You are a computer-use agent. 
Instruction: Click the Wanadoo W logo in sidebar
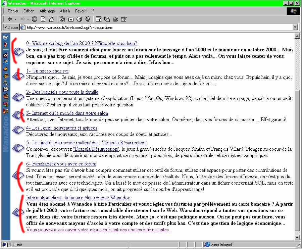pos(6,37)
